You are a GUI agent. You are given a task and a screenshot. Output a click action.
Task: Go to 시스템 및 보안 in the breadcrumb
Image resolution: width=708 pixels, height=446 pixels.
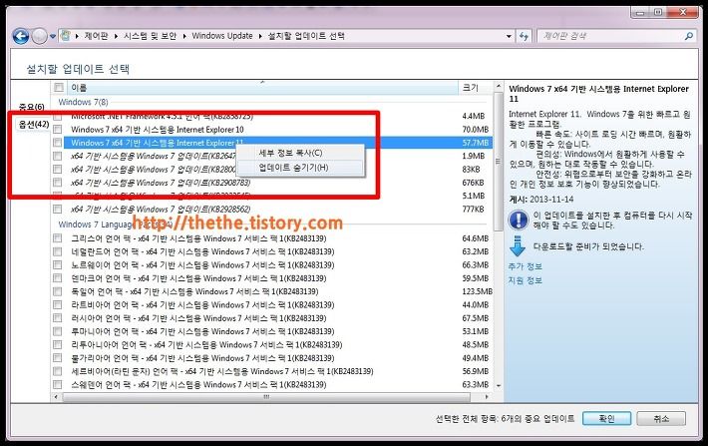point(150,36)
